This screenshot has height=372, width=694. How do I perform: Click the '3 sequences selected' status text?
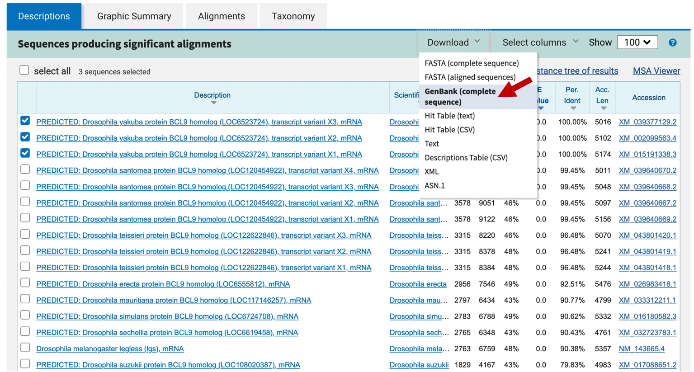tap(114, 72)
